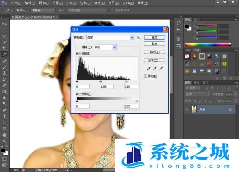Image resolution: width=239 pixels, height=172 pixels.
Task: Open the layer blend mode dropdown
Action: 197,94
